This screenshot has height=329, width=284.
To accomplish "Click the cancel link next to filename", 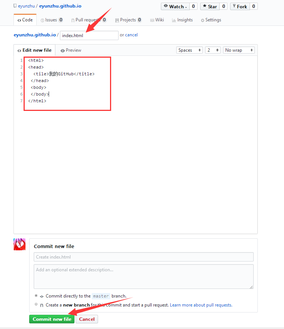I will [131, 35].
